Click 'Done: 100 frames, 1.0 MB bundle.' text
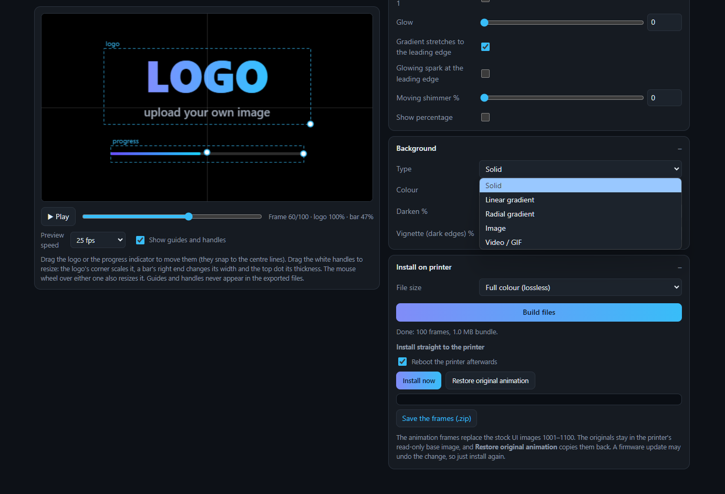This screenshot has height=494, width=725. 447,332
